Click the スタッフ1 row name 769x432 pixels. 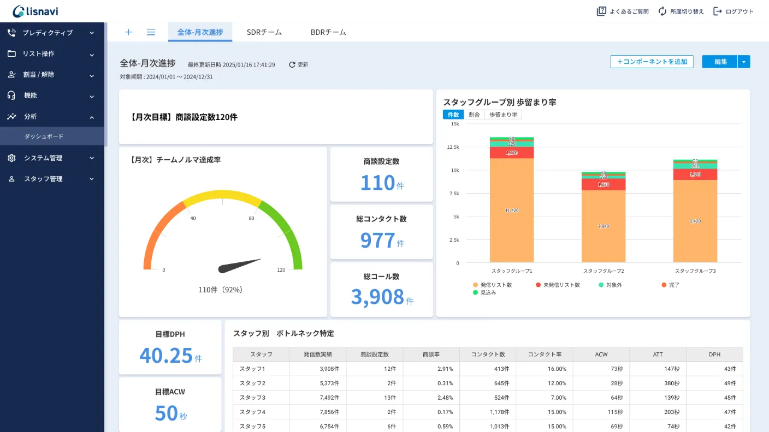coord(252,369)
